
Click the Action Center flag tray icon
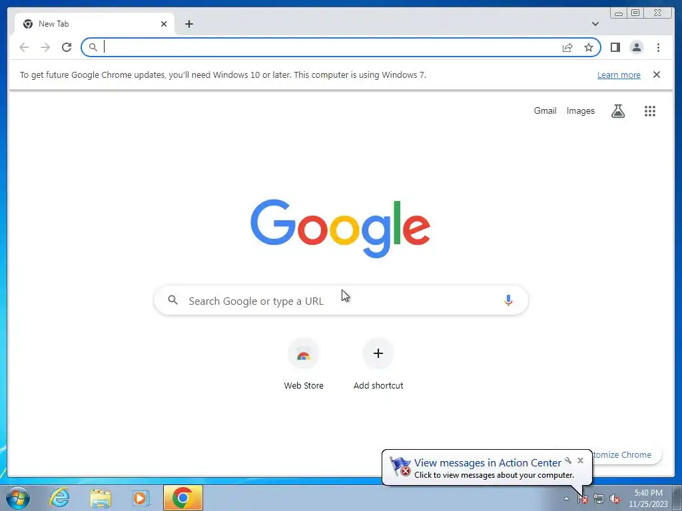(x=582, y=499)
